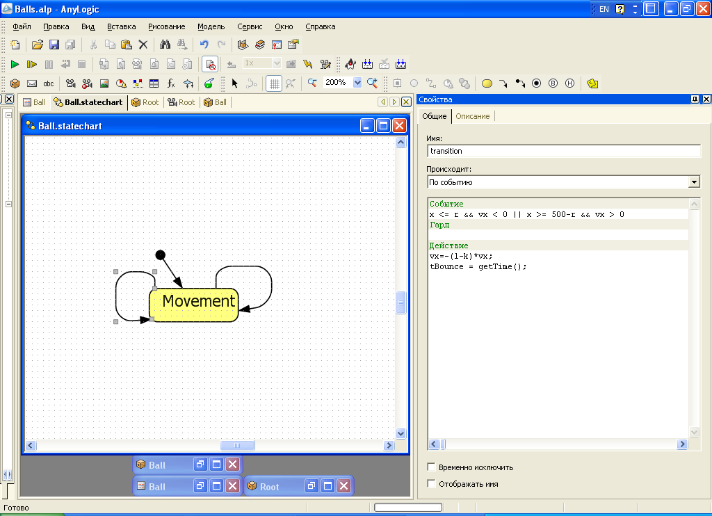Zoom in with the magnifier plus icon

(373, 83)
